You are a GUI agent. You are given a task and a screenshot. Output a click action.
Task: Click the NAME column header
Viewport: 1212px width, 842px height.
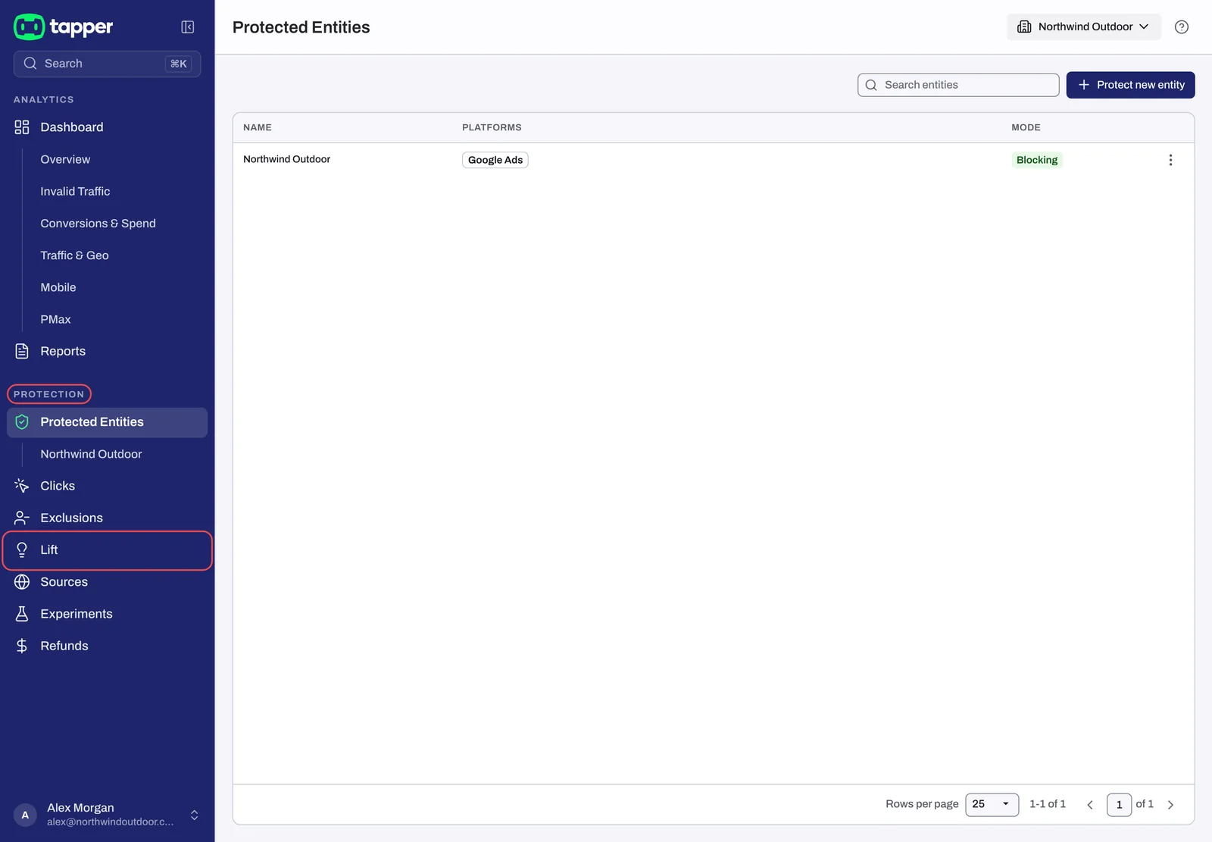[x=258, y=127]
